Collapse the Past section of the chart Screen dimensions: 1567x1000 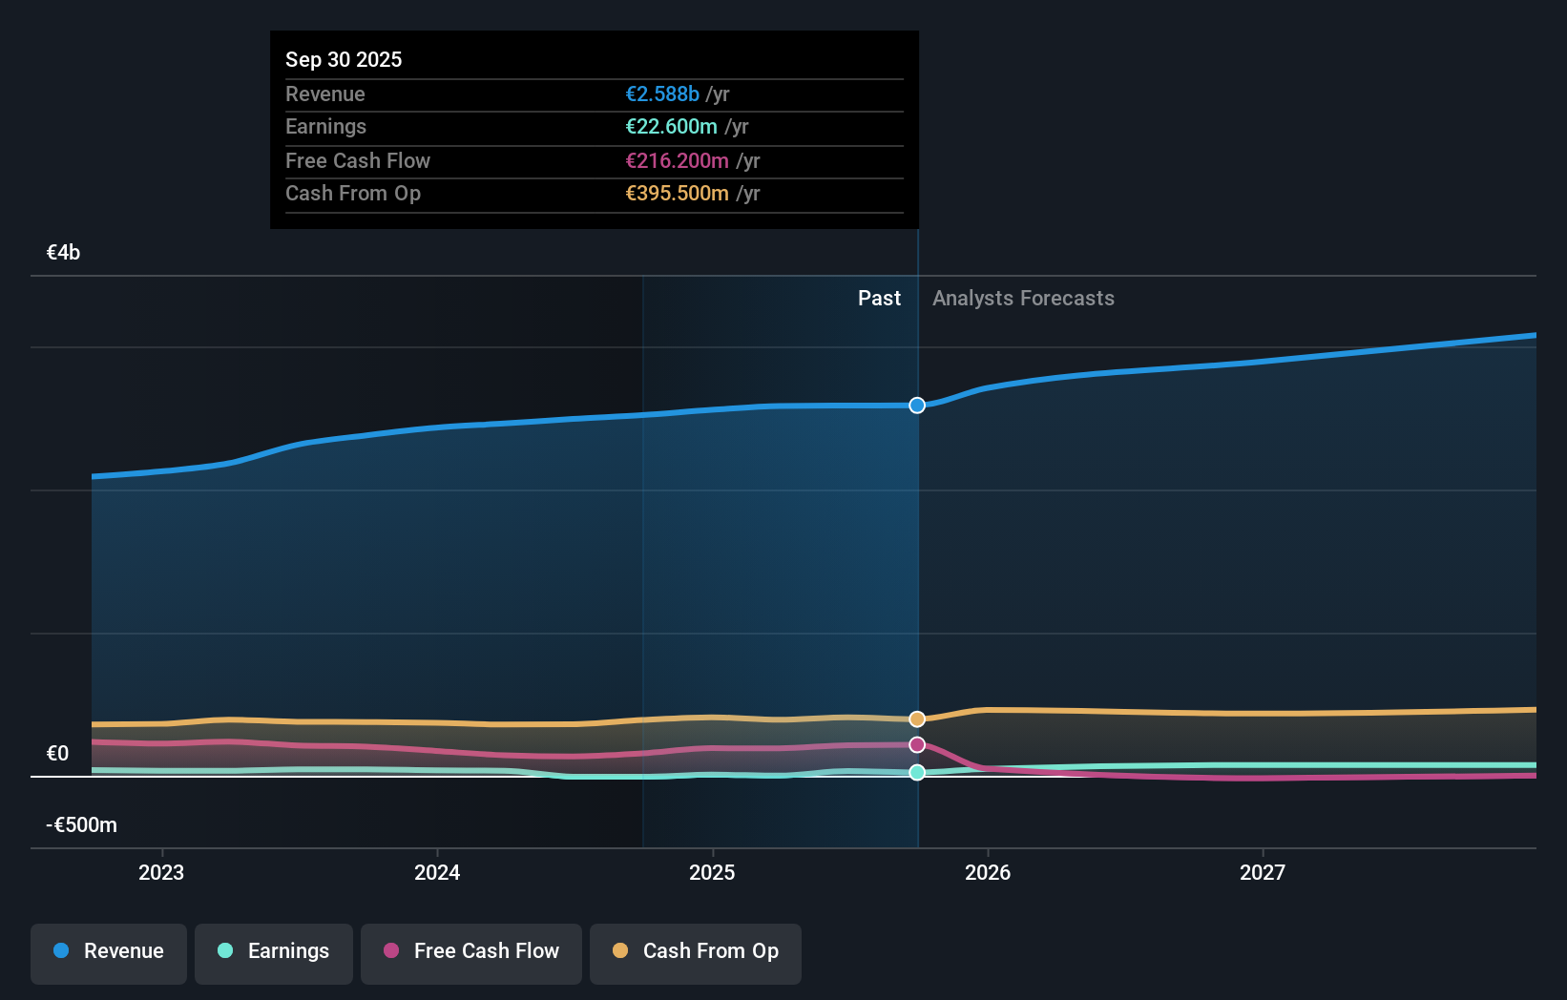879,299
